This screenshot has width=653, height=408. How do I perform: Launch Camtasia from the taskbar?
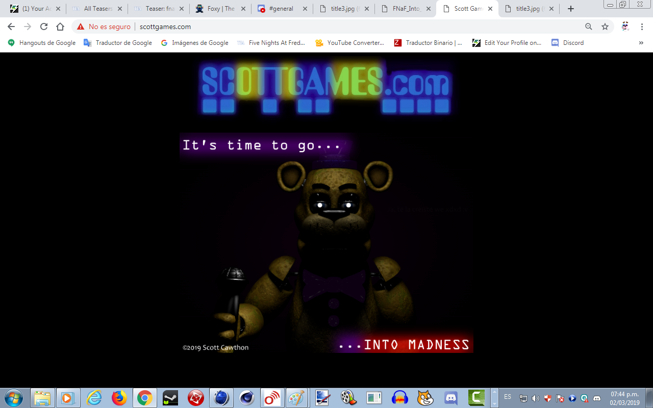point(476,398)
